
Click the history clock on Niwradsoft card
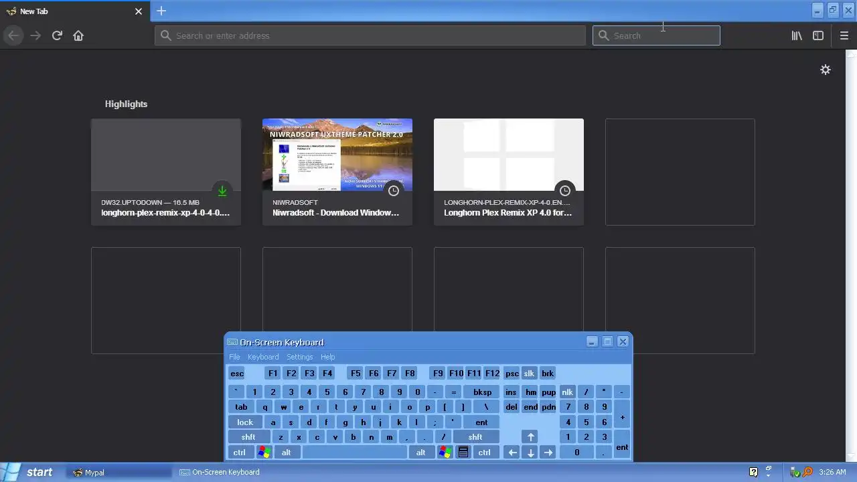click(394, 191)
